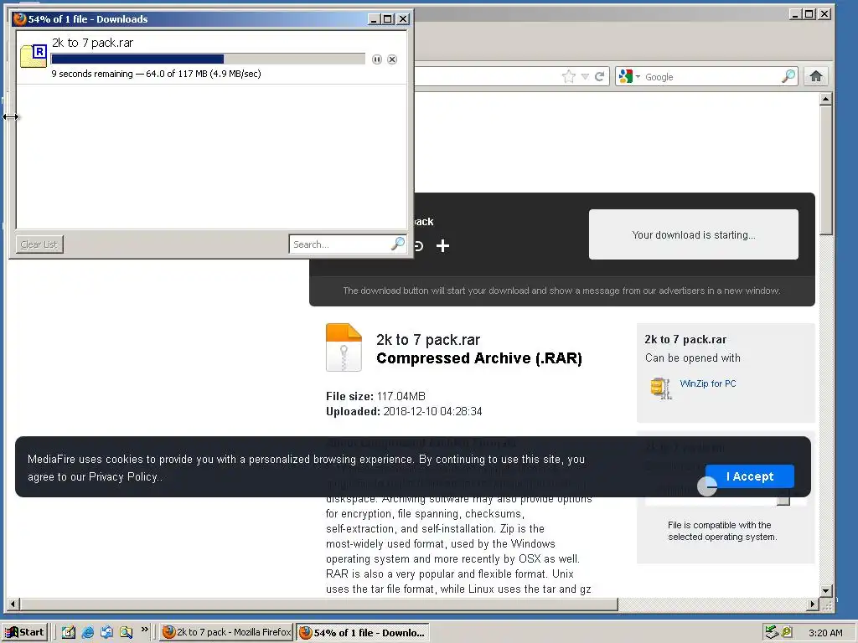Open the WinZip for PC link
858x643 pixels.
tap(707, 383)
